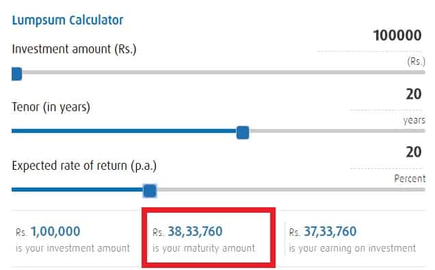Click the 'is your maturity amount' caption

click(x=204, y=248)
